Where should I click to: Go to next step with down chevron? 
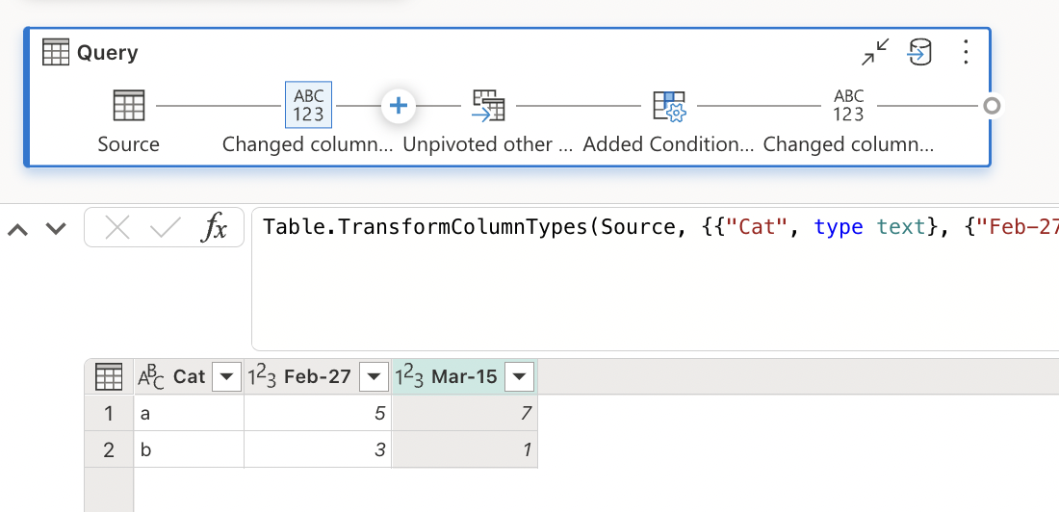coord(56,230)
